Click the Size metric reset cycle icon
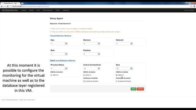The image size is (196, 110). click(131, 68)
